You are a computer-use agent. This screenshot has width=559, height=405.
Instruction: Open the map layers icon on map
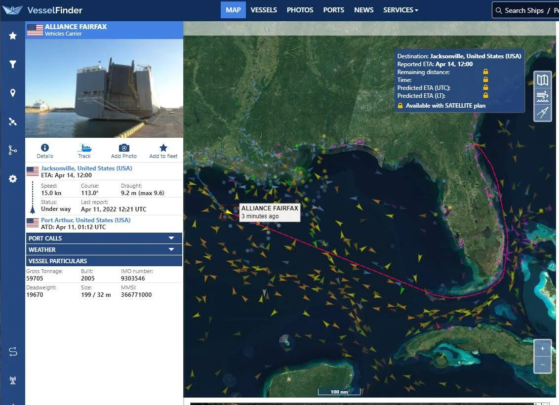(543, 80)
